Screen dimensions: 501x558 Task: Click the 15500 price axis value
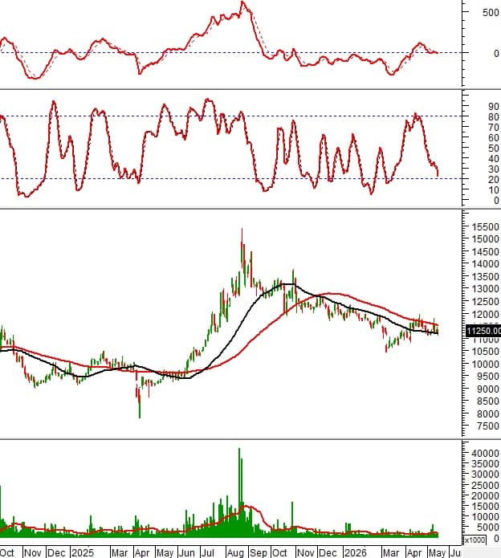coord(485,226)
